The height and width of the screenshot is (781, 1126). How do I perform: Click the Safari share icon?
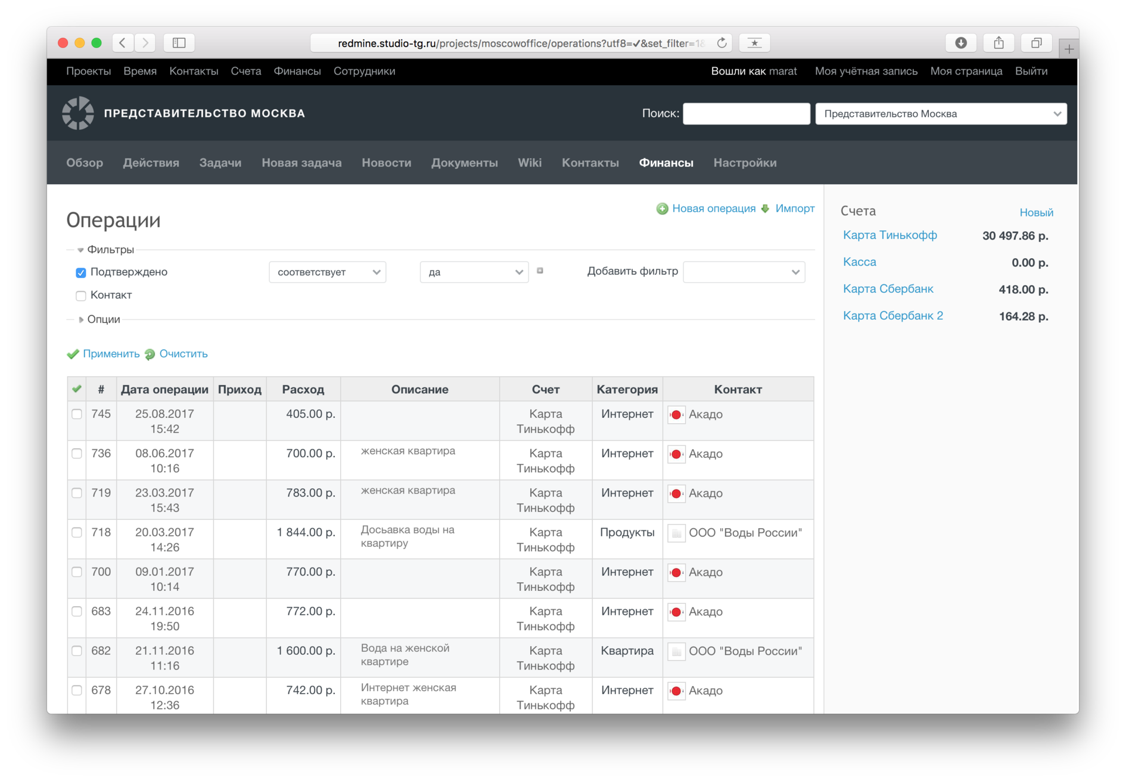999,43
